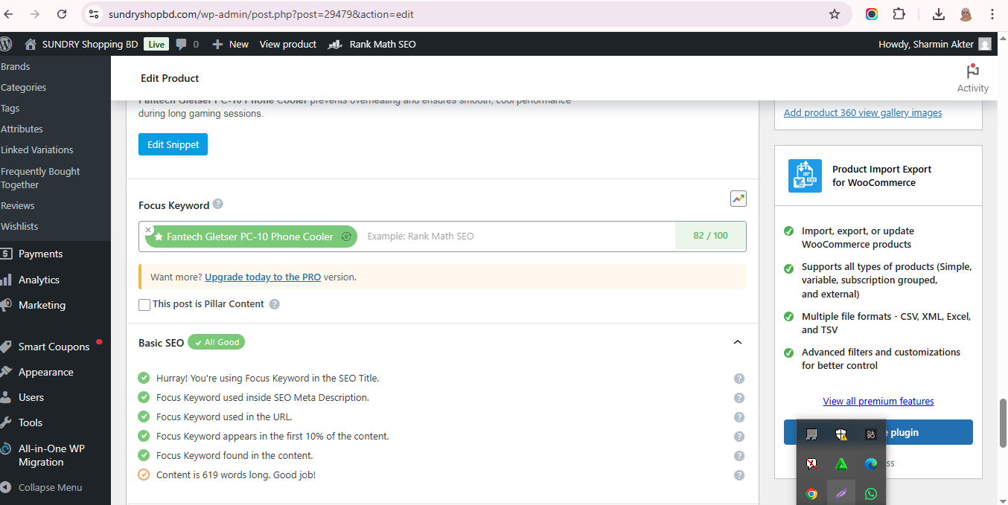This screenshot has width=1008, height=505.
Task: Click the purple feather tray icon
Action: coord(841,494)
